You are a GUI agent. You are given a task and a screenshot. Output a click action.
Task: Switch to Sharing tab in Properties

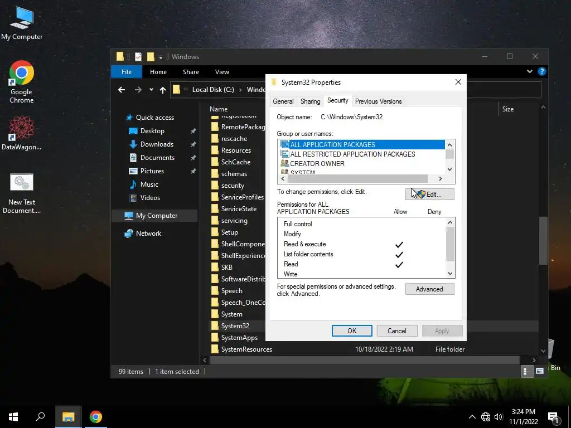310,101
